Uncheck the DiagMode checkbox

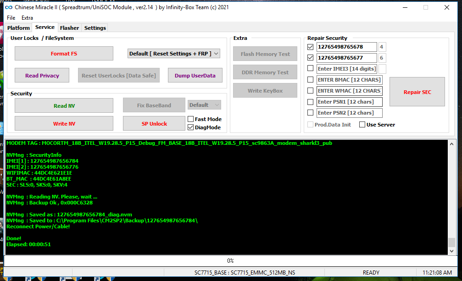(x=191, y=127)
